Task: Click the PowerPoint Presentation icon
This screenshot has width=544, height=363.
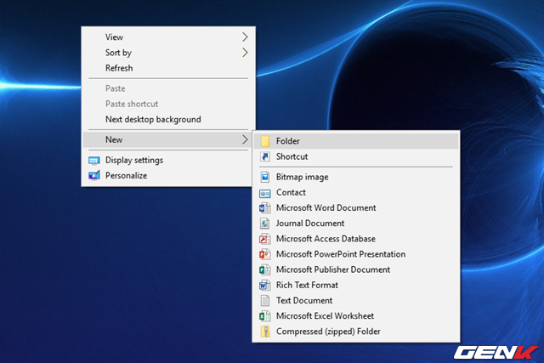Action: [264, 254]
